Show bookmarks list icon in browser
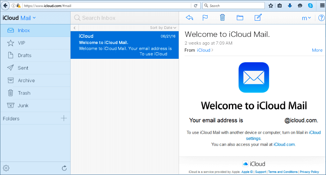The width and height of the screenshot is (326, 175). click(280, 6)
